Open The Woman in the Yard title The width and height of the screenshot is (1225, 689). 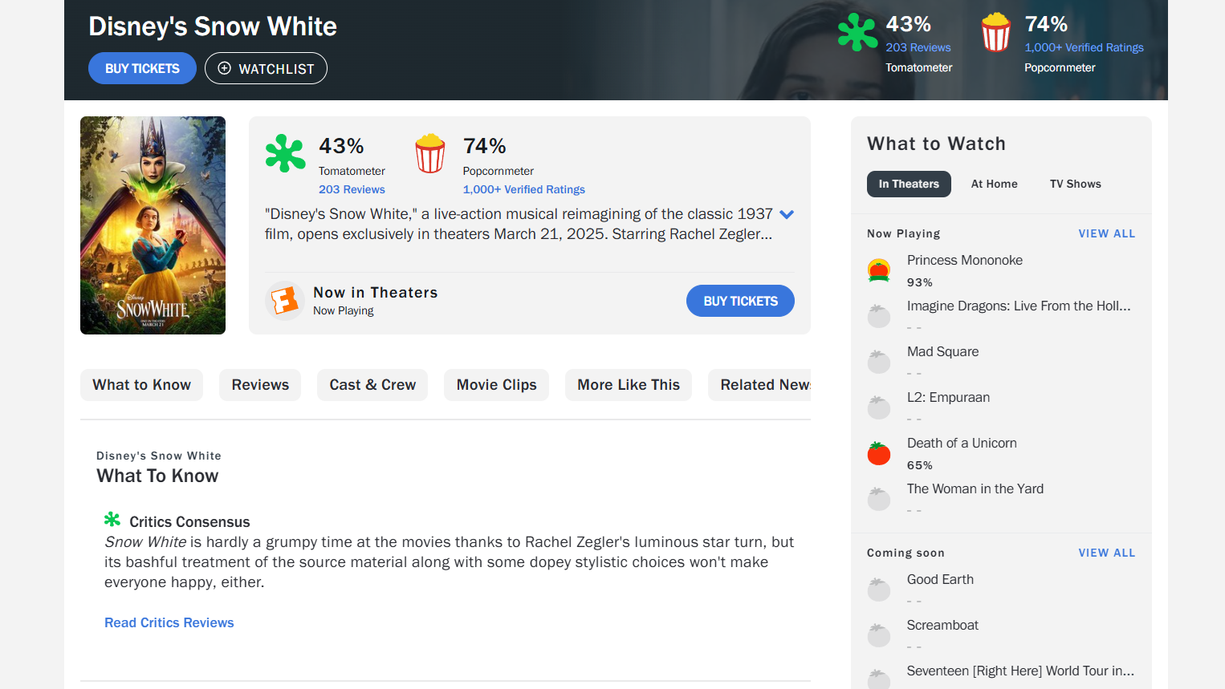click(975, 488)
